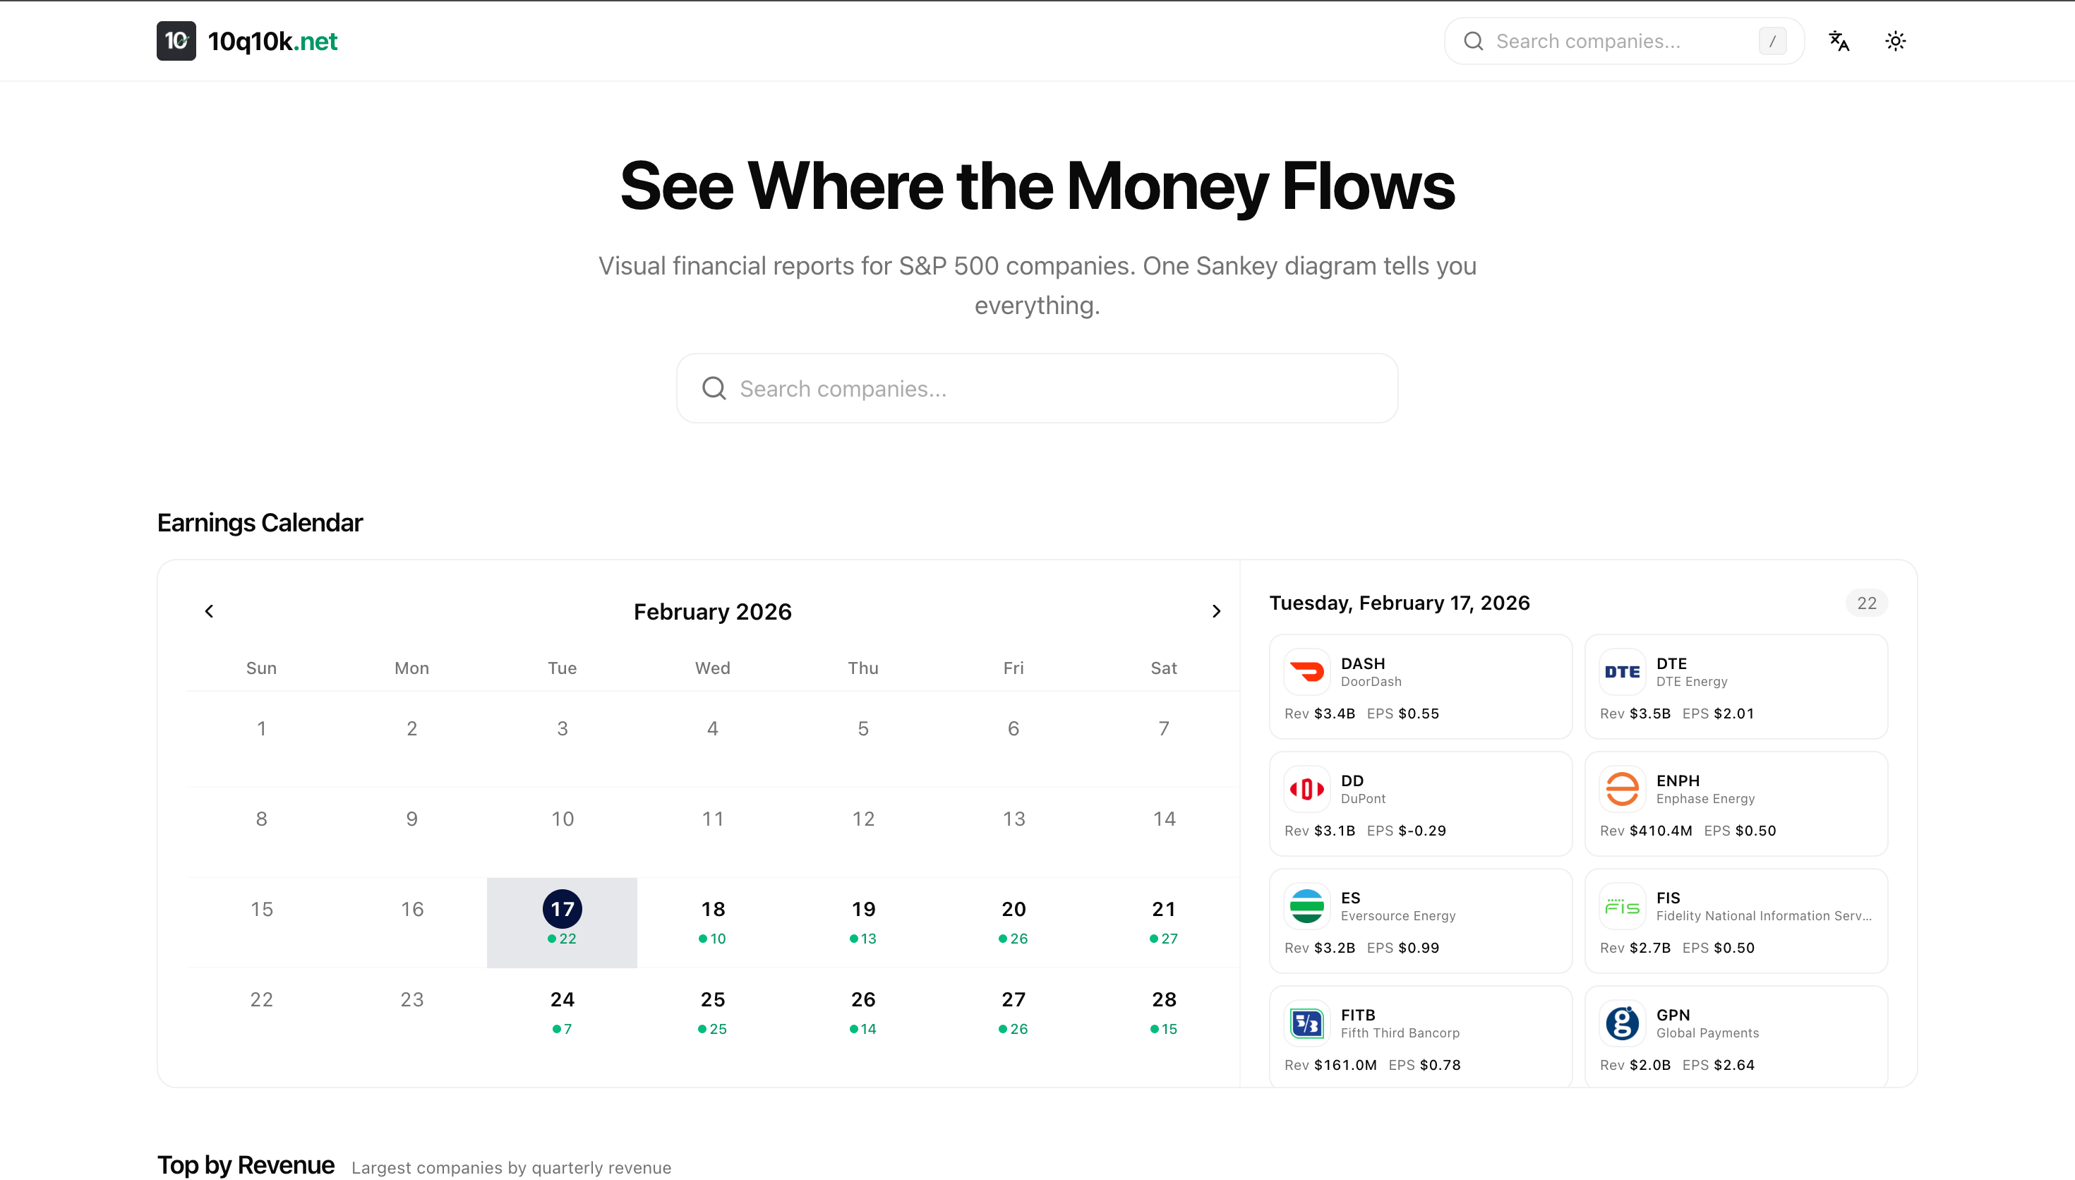Select February 21 with 27 earnings
This screenshot has width=2075, height=1180.
1164,920
